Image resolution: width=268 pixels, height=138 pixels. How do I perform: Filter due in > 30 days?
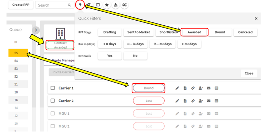point(189,44)
